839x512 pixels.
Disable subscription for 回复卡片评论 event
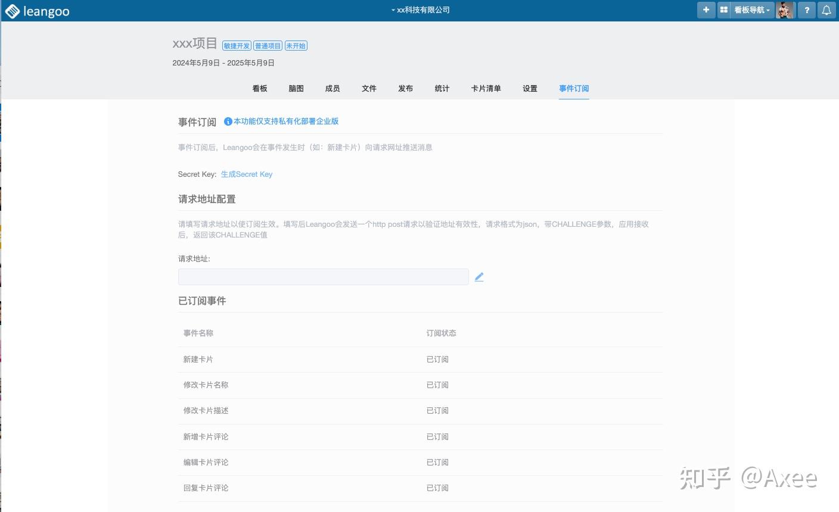437,488
